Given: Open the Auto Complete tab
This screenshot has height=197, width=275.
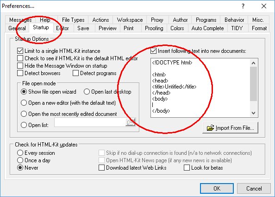Looking at the screenshot, I should point(207,28).
